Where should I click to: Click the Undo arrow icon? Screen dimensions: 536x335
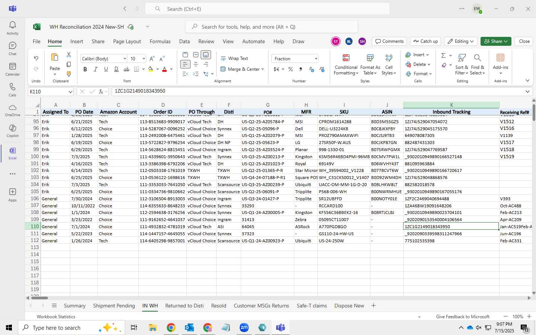point(36,58)
